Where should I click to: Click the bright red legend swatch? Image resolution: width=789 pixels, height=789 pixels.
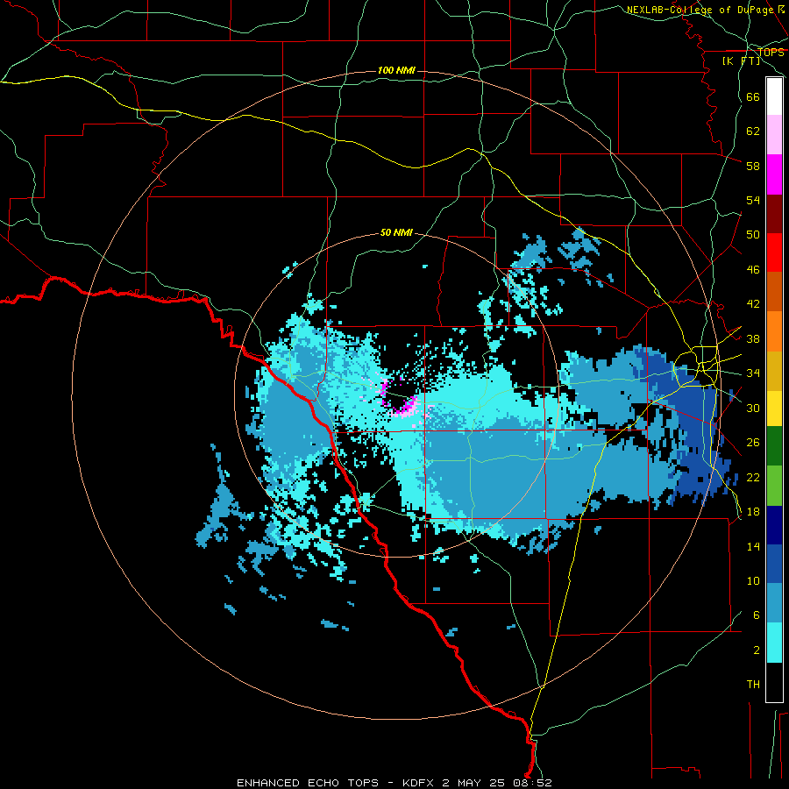(774, 252)
